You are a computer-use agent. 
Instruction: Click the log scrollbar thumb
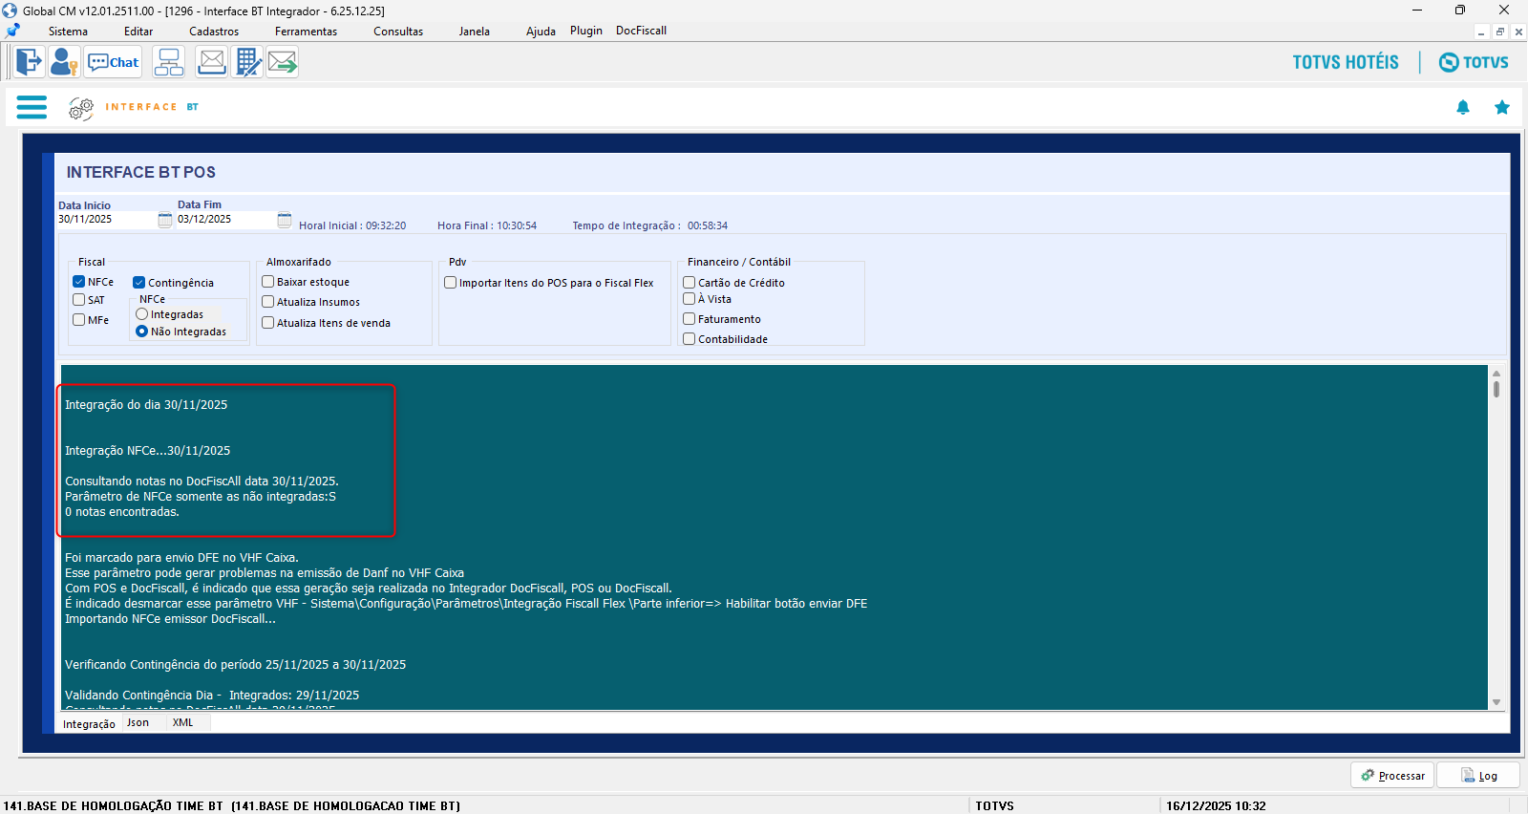click(x=1496, y=390)
